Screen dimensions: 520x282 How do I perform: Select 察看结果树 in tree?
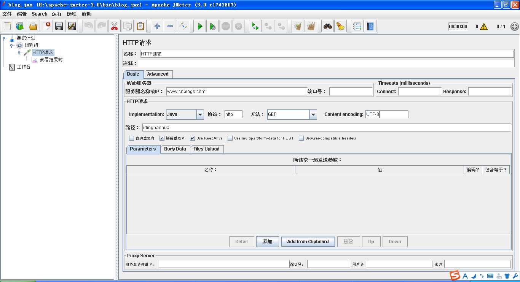pos(51,60)
